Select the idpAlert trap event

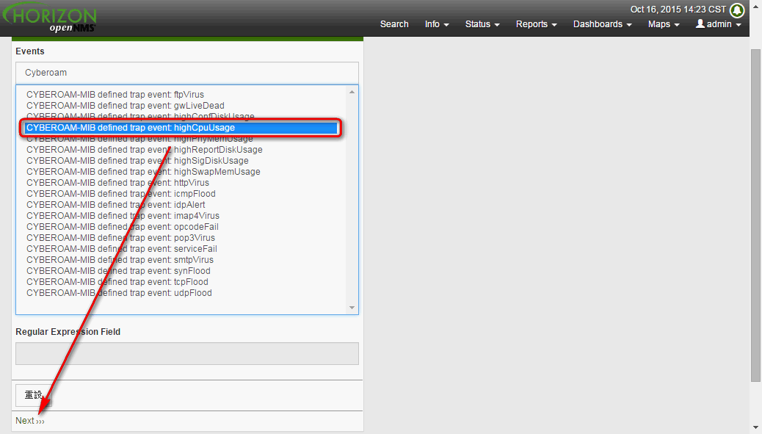pos(116,205)
